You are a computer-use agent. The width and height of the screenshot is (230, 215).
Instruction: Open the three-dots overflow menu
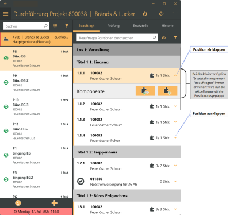click(x=175, y=13)
